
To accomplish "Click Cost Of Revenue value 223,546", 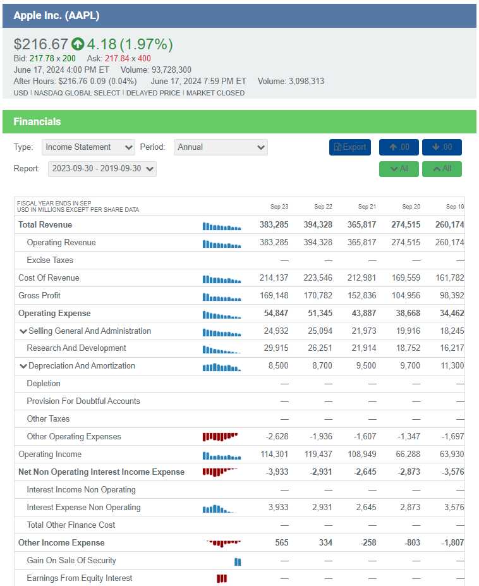I will [318, 278].
